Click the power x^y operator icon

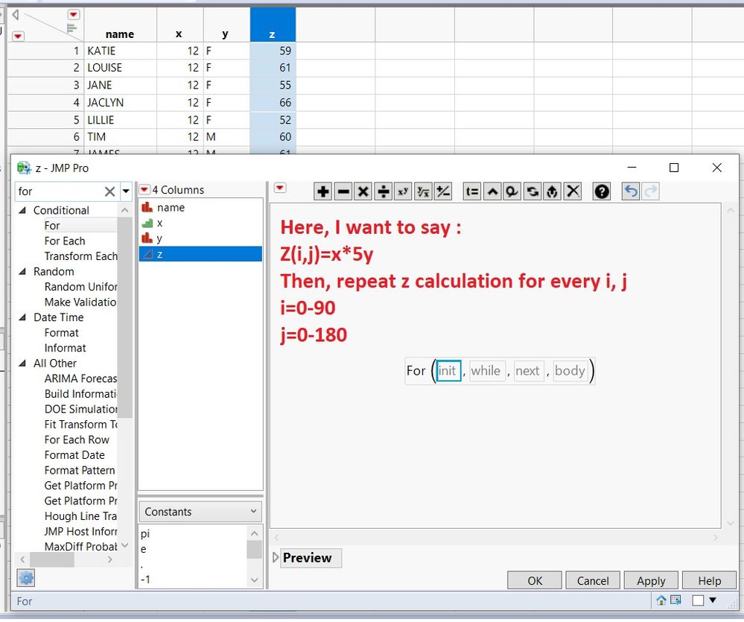(403, 191)
